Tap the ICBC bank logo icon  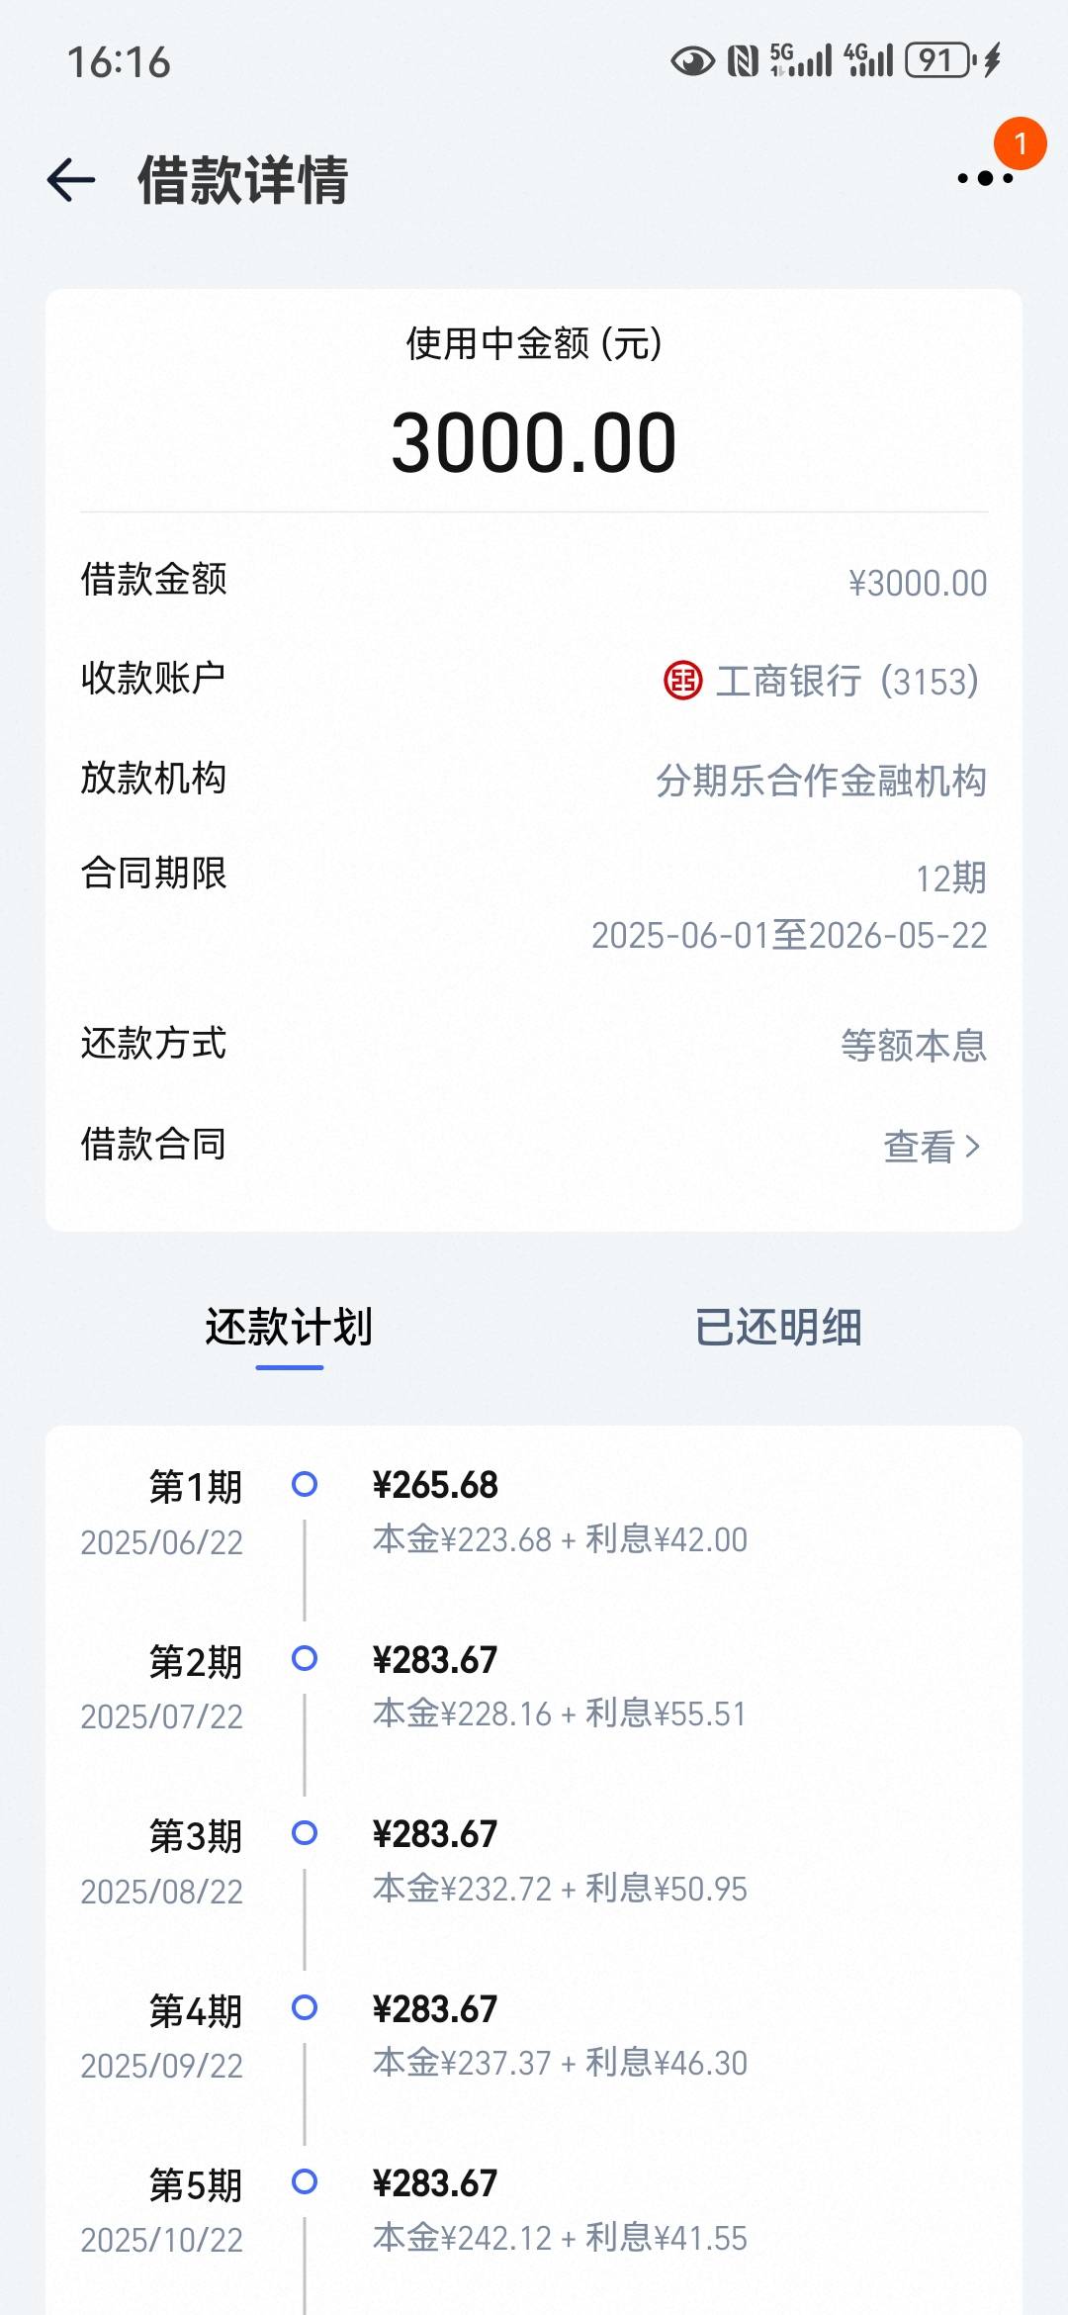(x=682, y=681)
